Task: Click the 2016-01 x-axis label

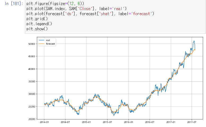Action: pos(128,122)
